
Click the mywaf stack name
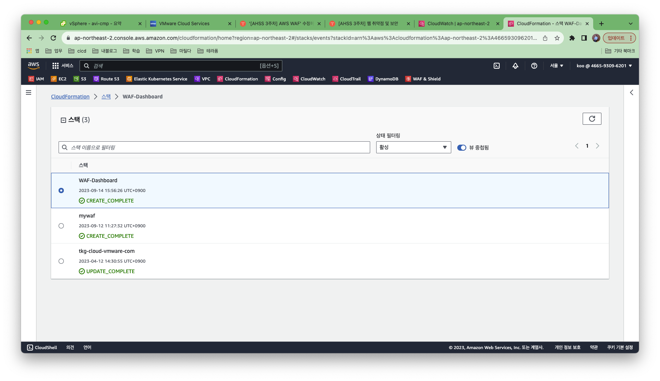click(x=87, y=216)
